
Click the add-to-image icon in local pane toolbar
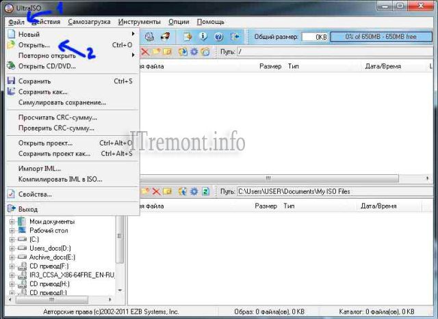183,191
